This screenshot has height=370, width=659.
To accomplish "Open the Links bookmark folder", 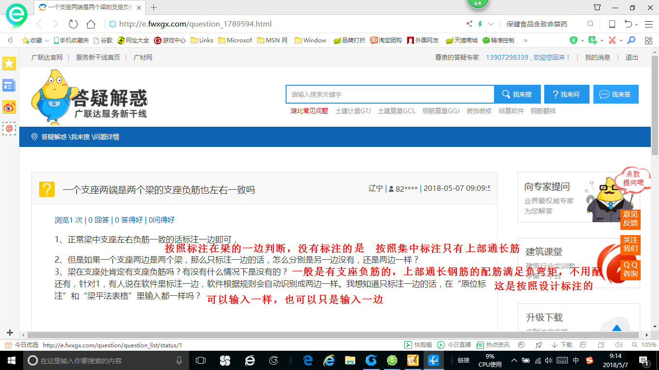I will pos(202,40).
